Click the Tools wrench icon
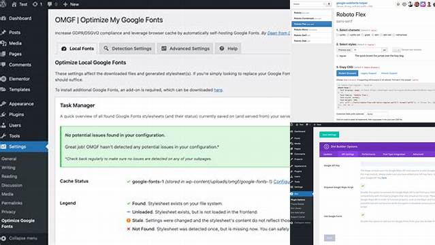The image size is (435, 245). [3, 136]
